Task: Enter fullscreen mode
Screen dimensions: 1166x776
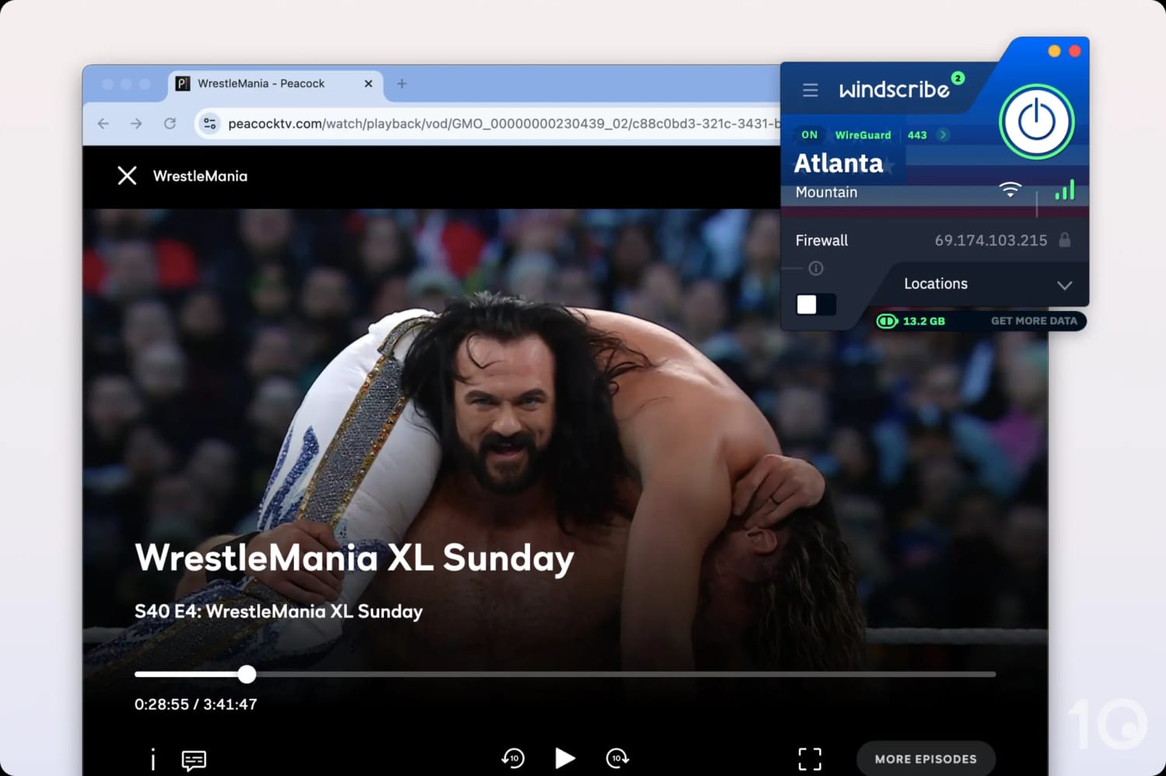Action: coord(810,759)
